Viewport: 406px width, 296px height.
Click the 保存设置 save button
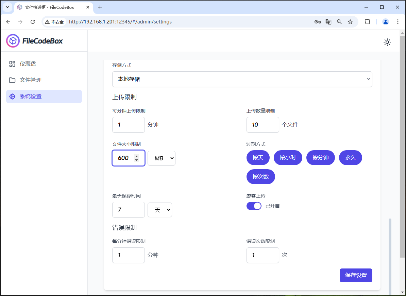point(356,275)
